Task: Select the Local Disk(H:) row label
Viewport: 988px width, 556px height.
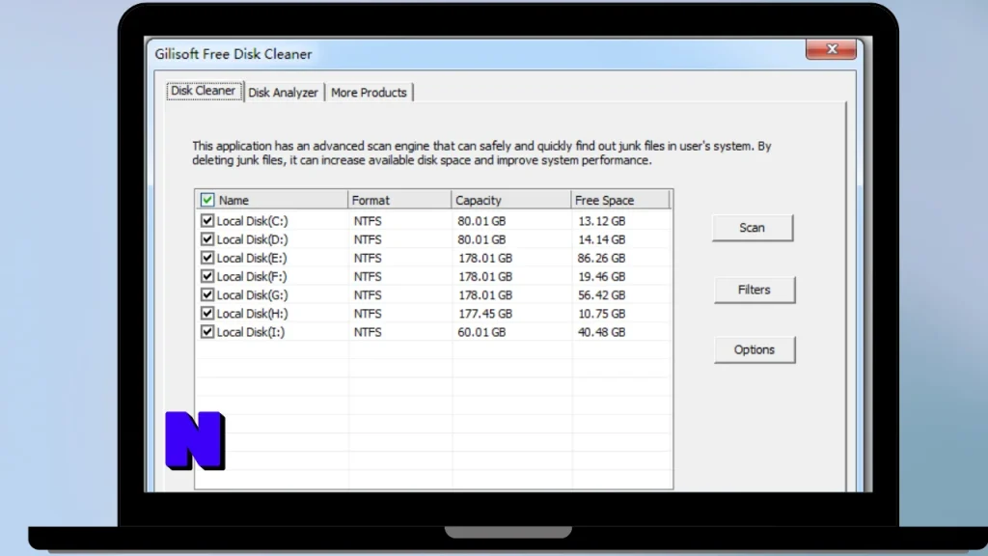Action: click(252, 314)
